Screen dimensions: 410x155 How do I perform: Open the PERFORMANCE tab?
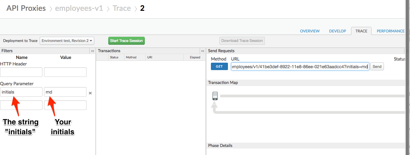(390, 31)
